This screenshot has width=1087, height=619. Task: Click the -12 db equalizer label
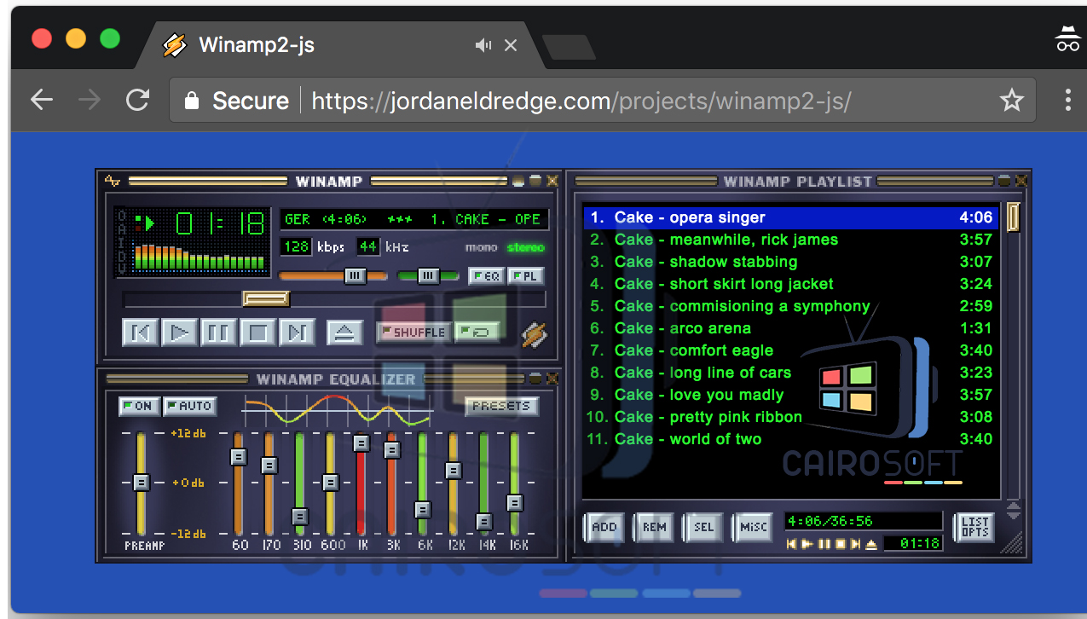pos(188,534)
